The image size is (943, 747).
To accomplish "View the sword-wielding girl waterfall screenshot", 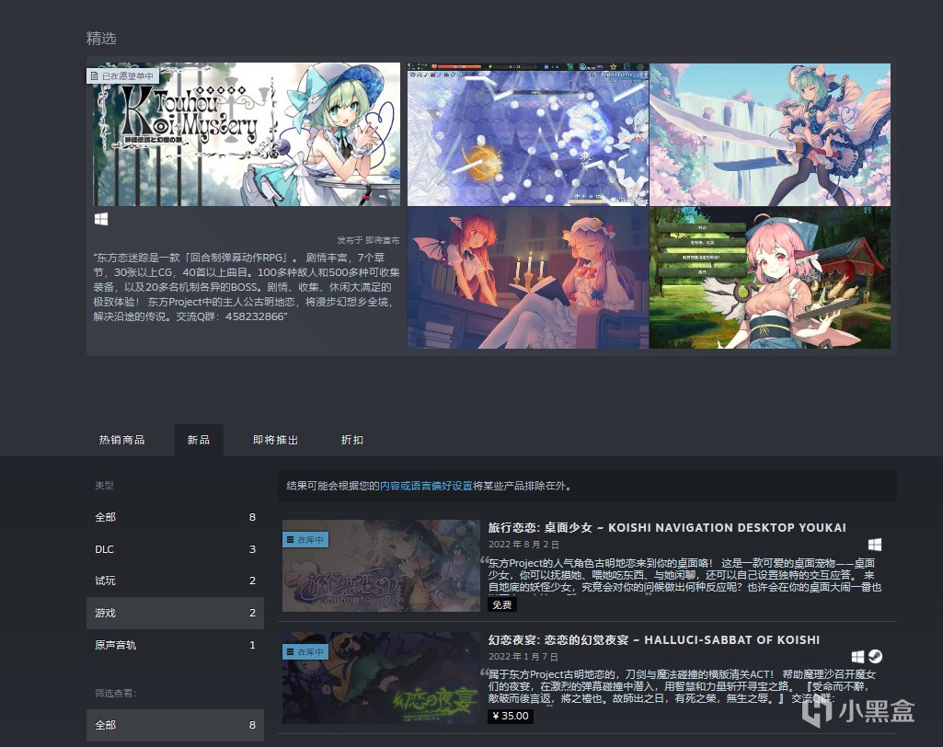I will tap(770, 134).
